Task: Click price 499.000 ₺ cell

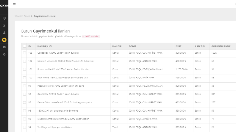Action: pos(181,78)
